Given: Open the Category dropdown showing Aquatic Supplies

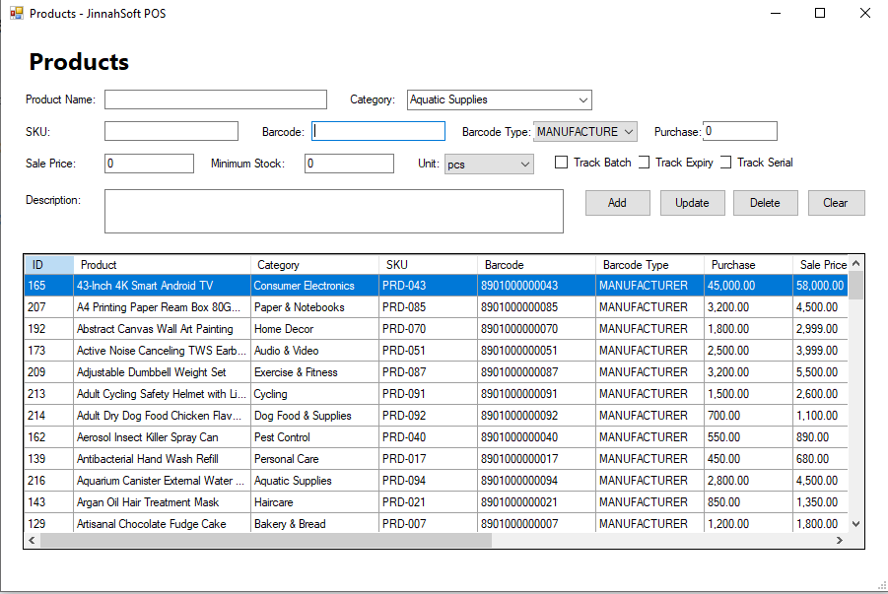Looking at the screenshot, I should coord(499,99).
